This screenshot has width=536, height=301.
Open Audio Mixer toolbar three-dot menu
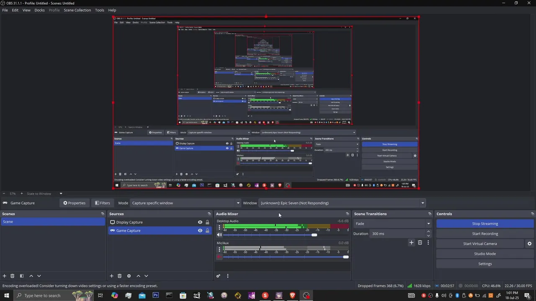point(228,276)
